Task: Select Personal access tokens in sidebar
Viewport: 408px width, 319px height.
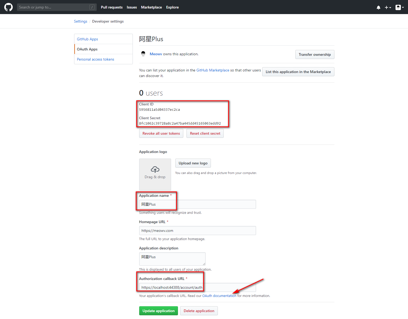Action: click(103, 59)
